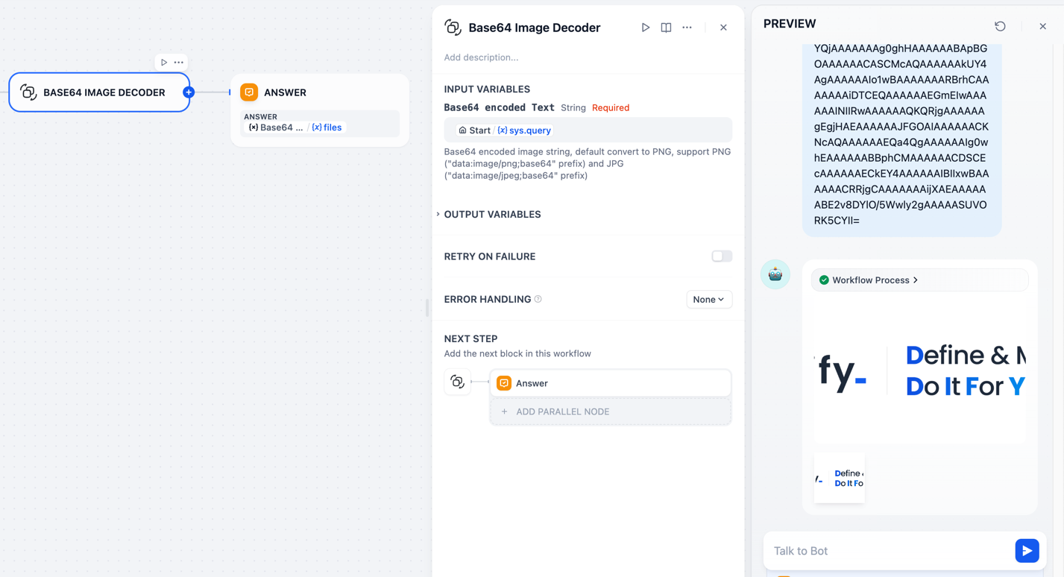Click the Talk to Bot input field

[887, 551]
